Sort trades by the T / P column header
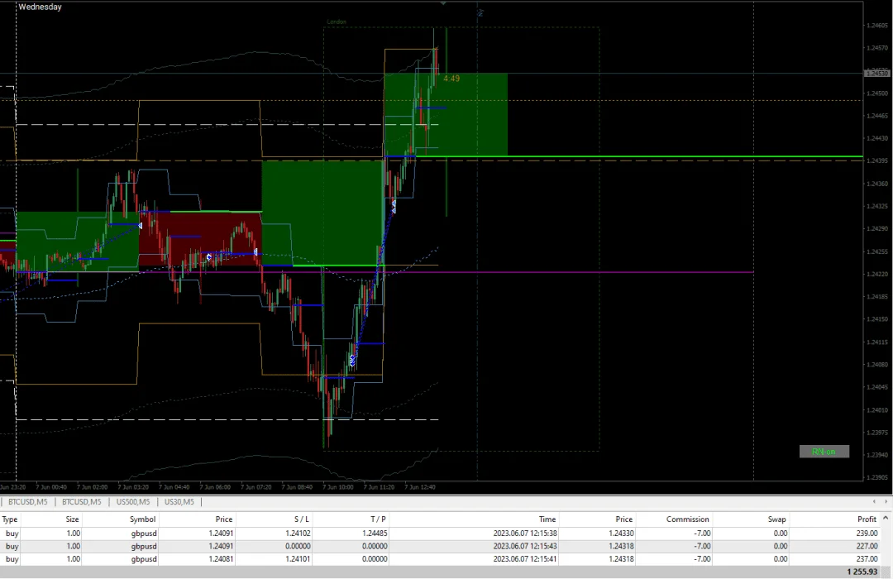Image resolution: width=893 pixels, height=579 pixels. click(378, 519)
